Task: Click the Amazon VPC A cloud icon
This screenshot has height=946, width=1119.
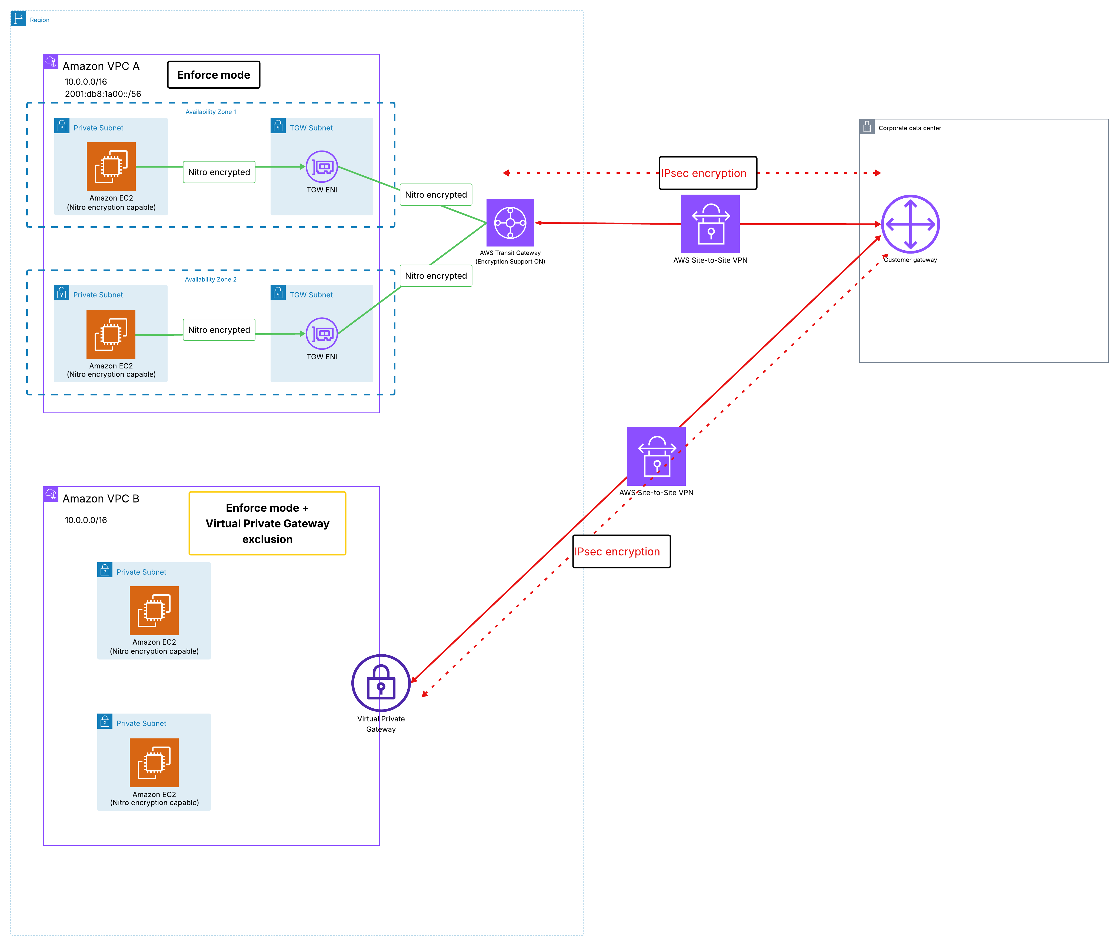Action: click(51, 62)
